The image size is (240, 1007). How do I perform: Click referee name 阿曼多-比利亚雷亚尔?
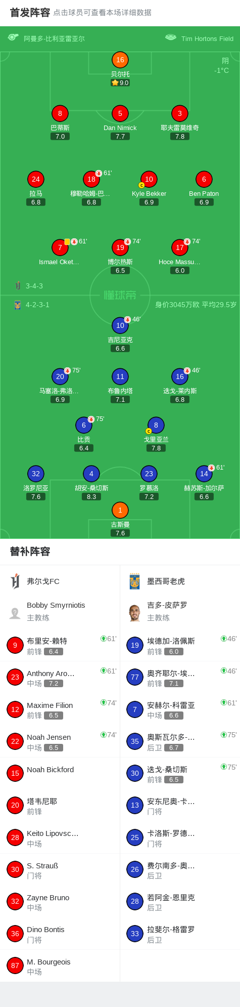(54, 38)
